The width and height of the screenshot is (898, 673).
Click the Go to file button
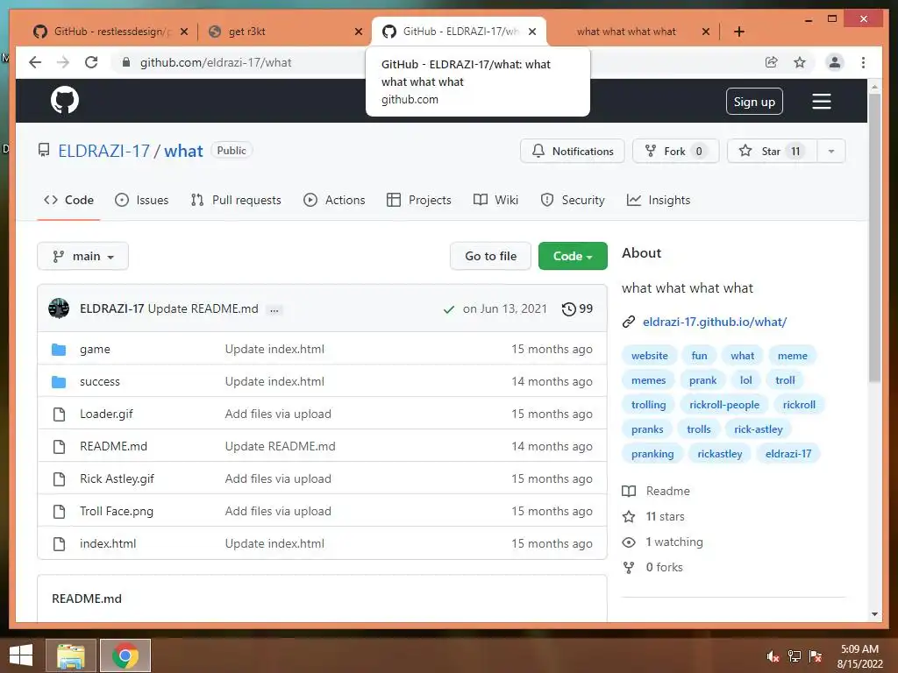[491, 256]
